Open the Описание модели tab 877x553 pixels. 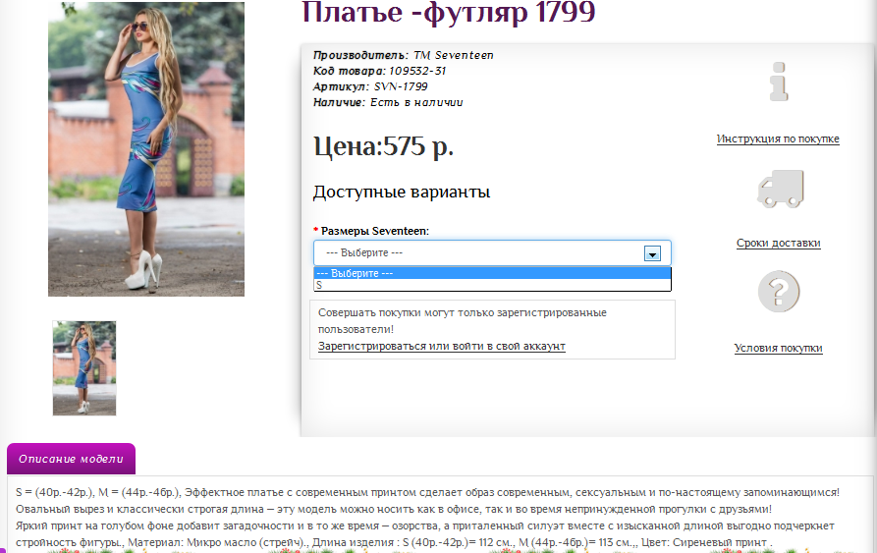[x=71, y=459]
